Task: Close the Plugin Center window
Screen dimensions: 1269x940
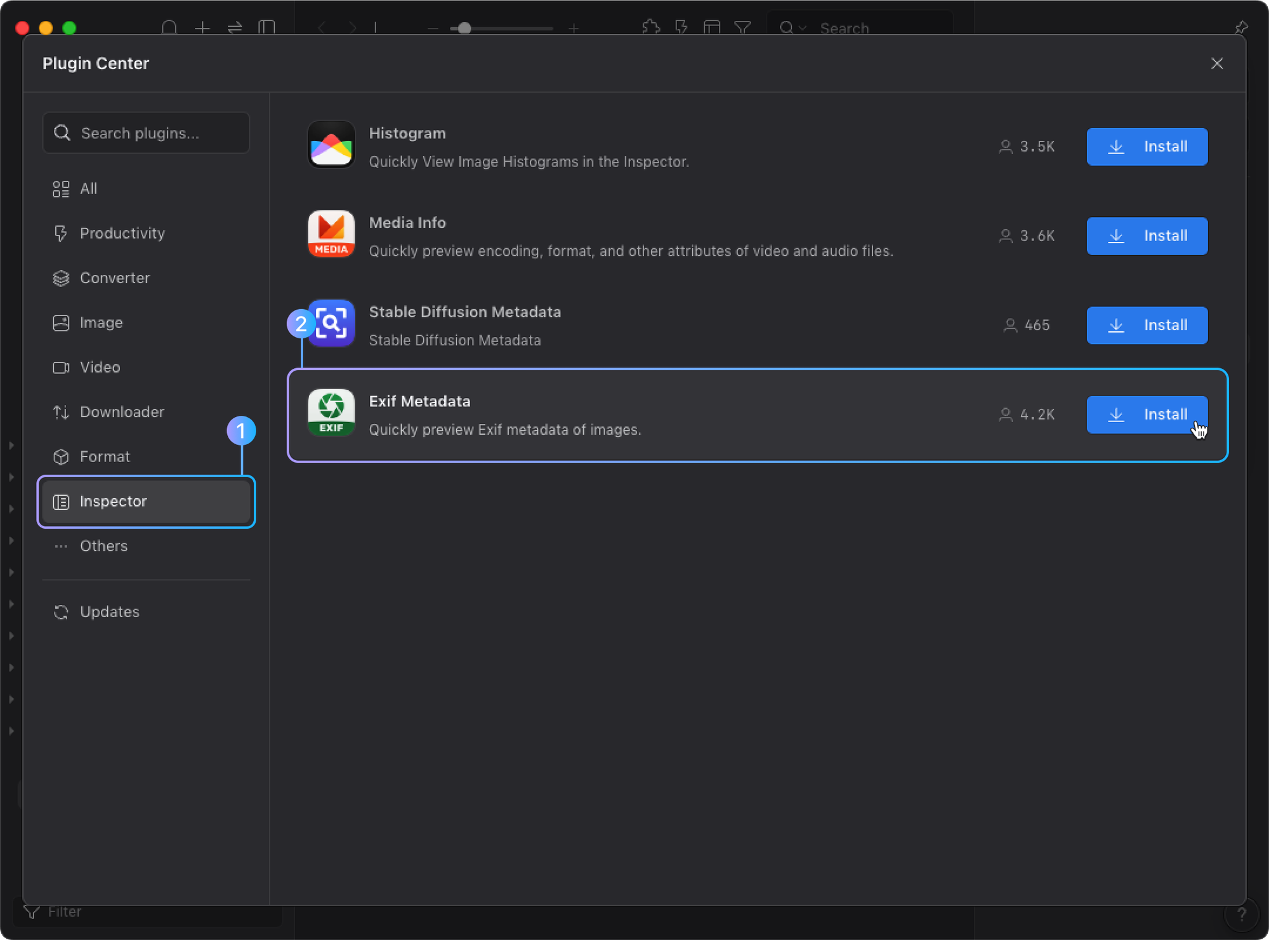Action: tap(1218, 63)
